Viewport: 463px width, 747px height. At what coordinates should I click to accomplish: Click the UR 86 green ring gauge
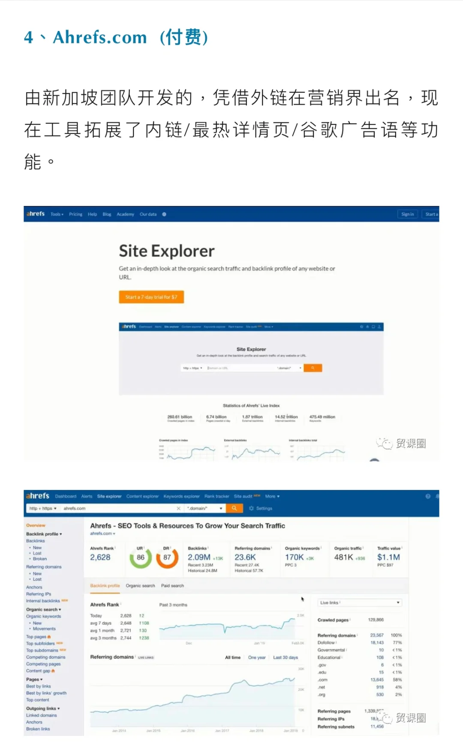point(141,557)
